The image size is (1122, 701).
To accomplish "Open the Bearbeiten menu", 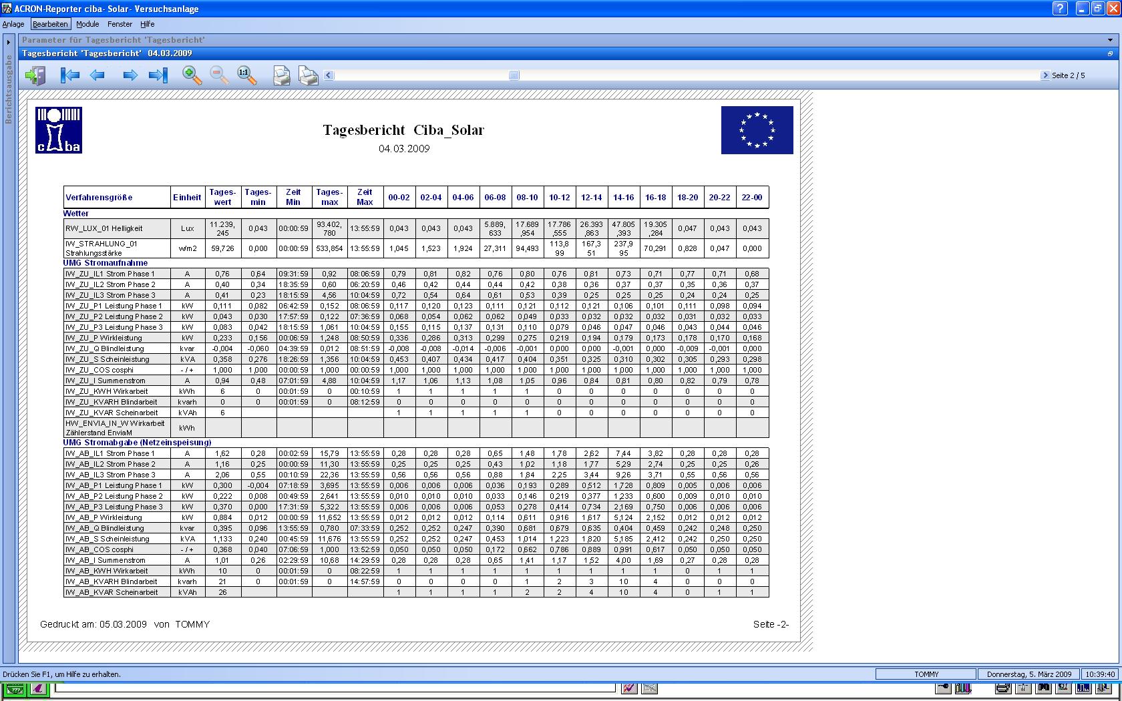I will 50,24.
